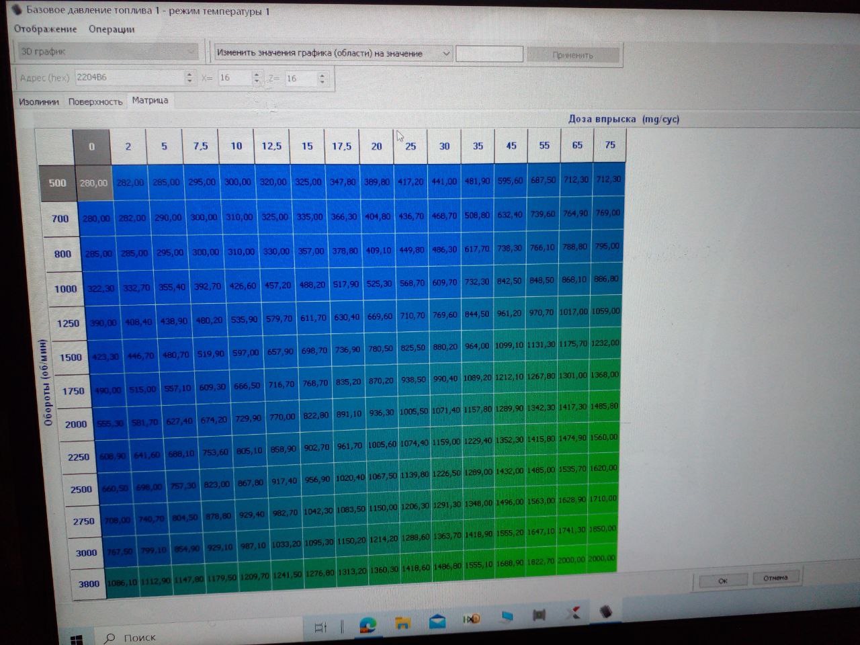Switch to the Изолинии tab
This screenshot has height=645, width=860.
(x=39, y=101)
